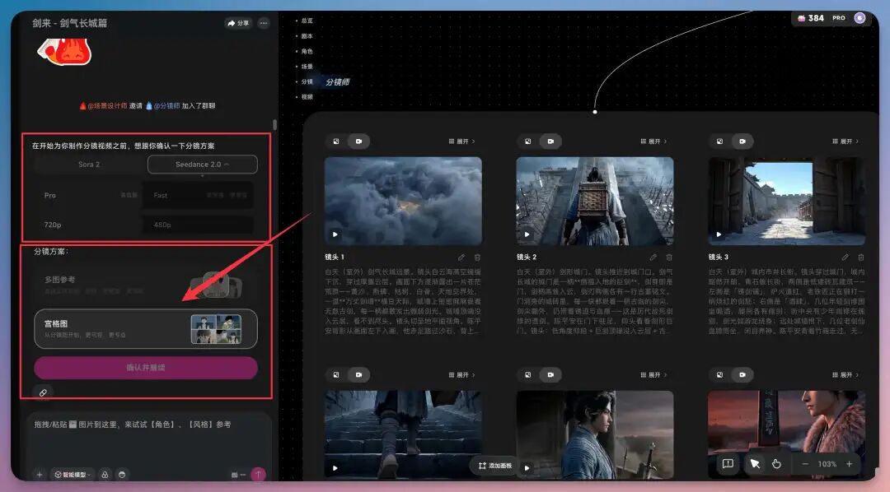Image resolution: width=890 pixels, height=492 pixels.
Task: Choose the 宫格图 storyboard scheme
Action: point(146,329)
